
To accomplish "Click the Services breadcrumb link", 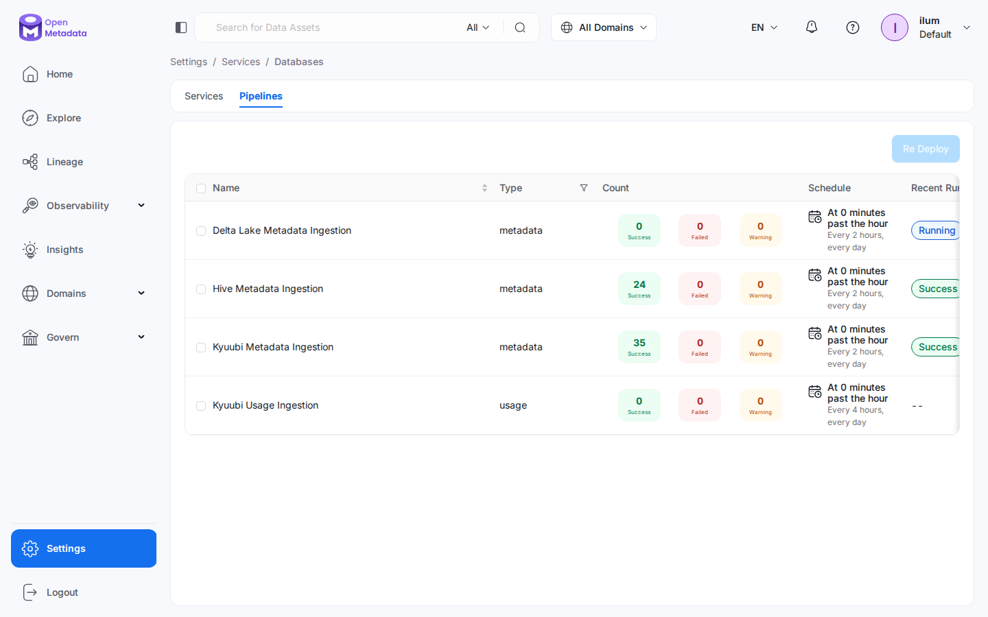I will [241, 62].
